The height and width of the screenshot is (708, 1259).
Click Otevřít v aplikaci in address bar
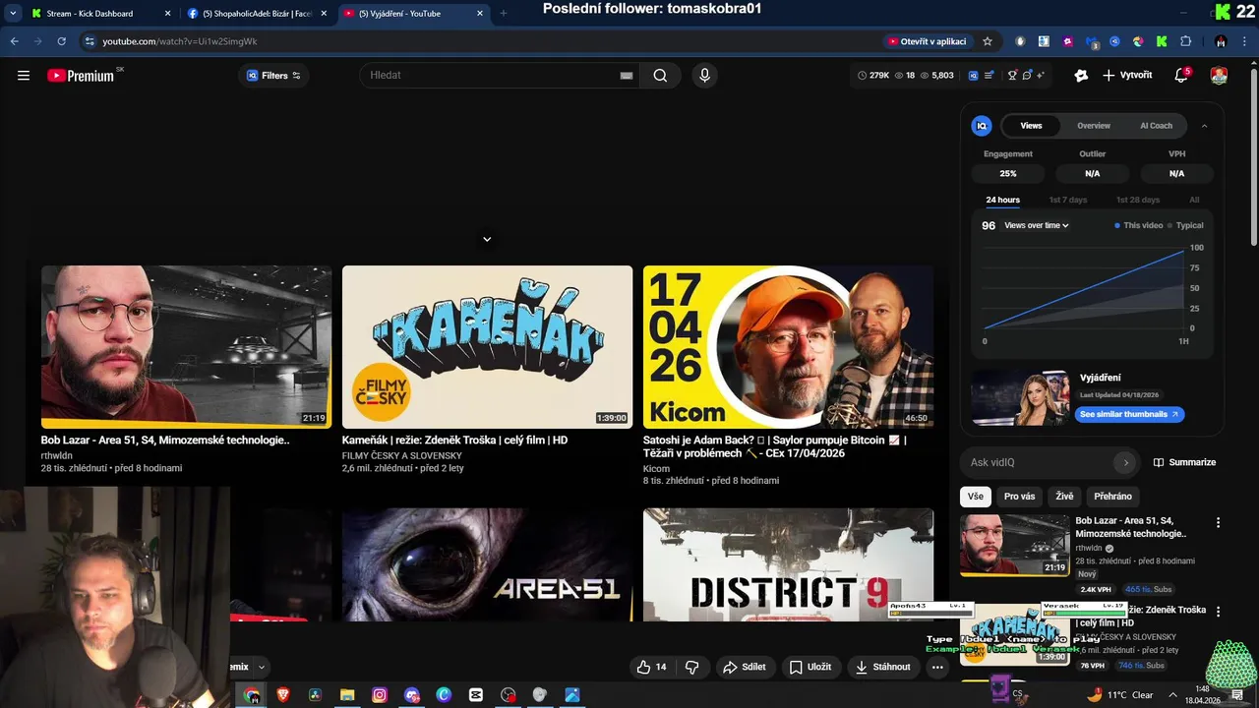[927, 41]
